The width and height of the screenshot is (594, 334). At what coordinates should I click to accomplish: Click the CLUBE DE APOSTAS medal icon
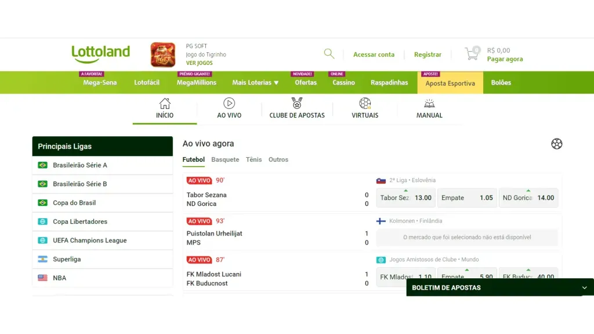click(x=297, y=104)
